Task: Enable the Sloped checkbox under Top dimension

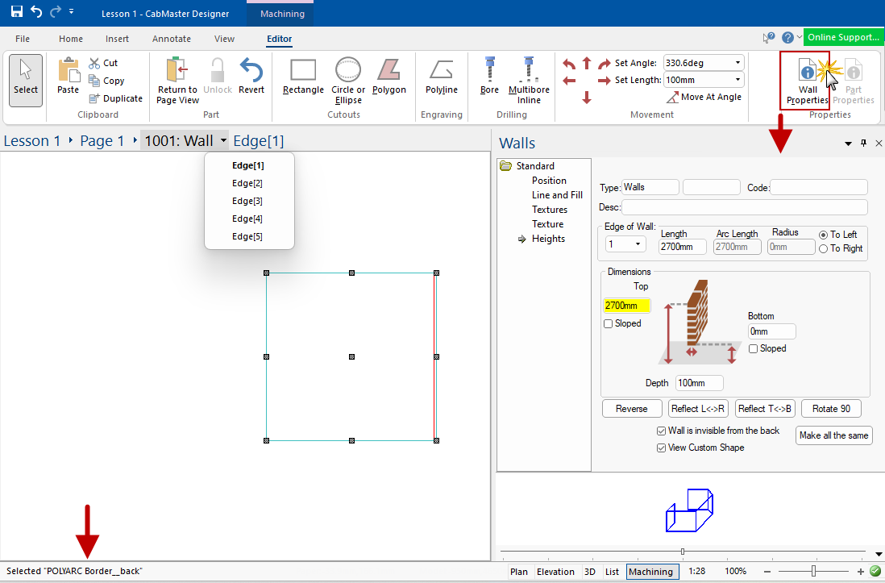Action: pos(607,323)
